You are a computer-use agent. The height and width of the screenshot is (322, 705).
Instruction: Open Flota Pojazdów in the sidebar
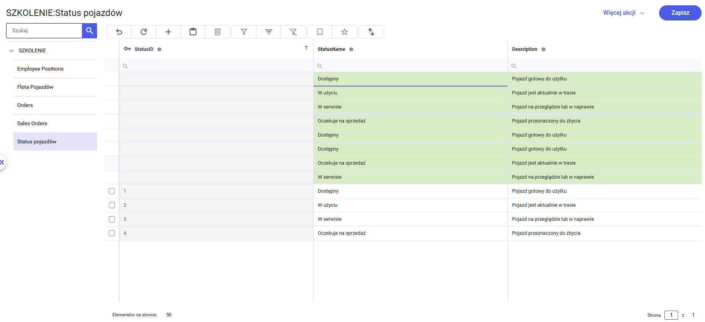35,87
